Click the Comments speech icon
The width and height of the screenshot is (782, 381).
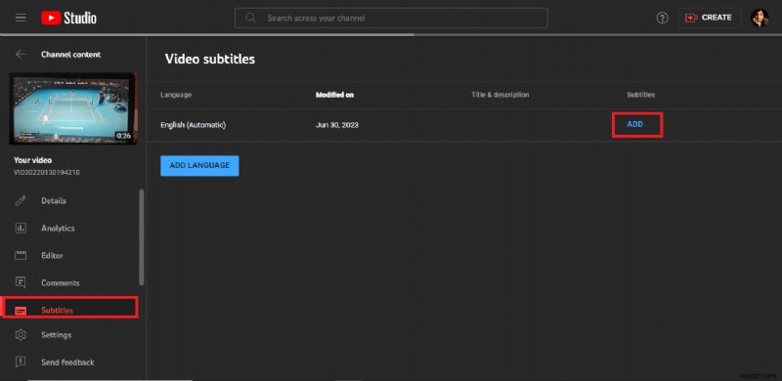pyautogui.click(x=21, y=282)
